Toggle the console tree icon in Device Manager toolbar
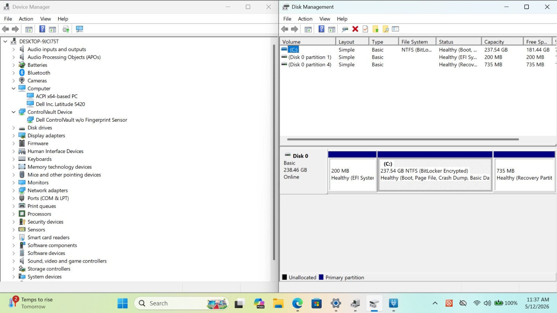 coord(29,29)
